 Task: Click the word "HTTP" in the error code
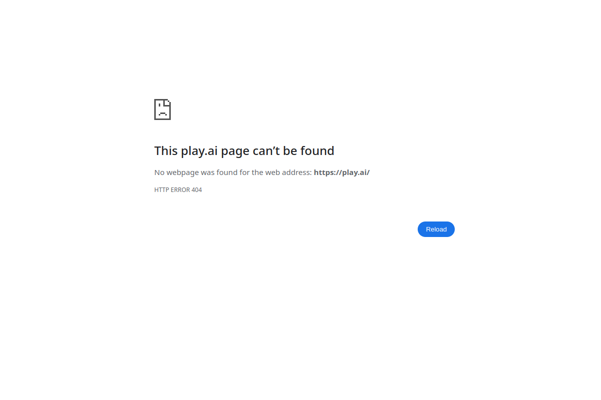point(162,190)
